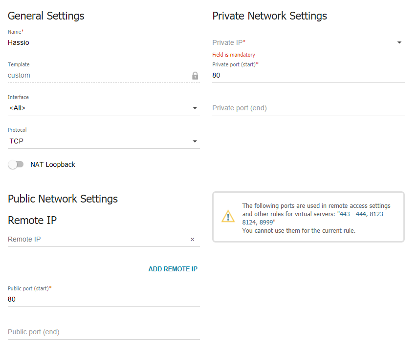Toggle the NAT Loopback switch
This screenshot has height=345, width=418.
(16, 165)
